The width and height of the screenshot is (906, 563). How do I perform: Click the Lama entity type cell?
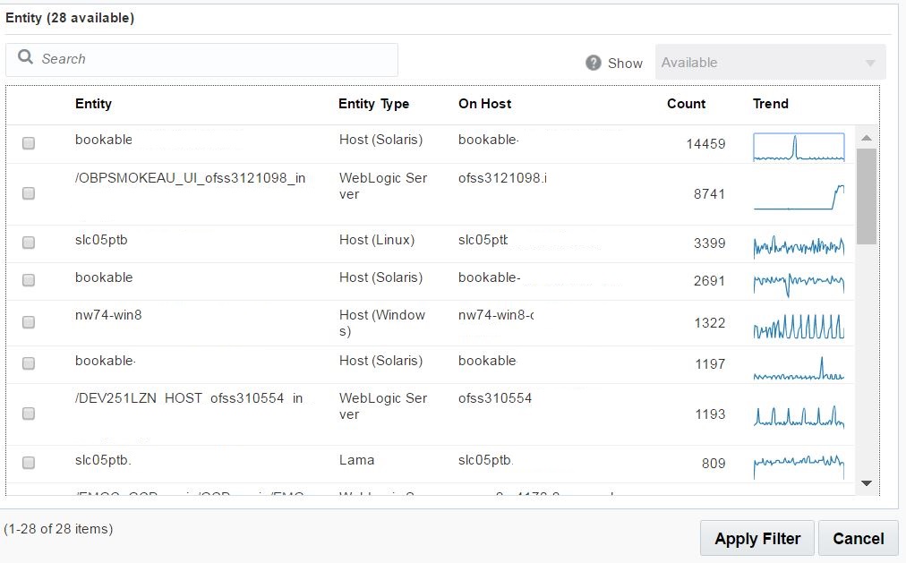point(356,460)
